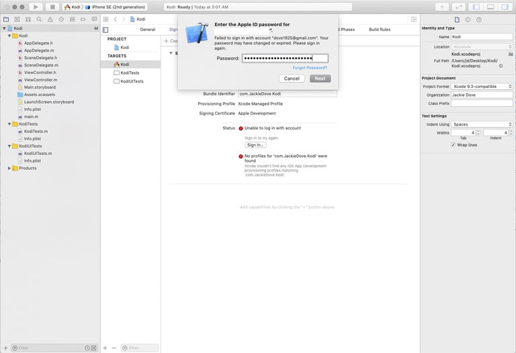This screenshot has height=353, width=516.
Task: Click the Apple ID password field
Action: [285, 58]
